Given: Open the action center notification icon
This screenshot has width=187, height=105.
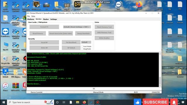Looking at the screenshot, I should 183,102.
